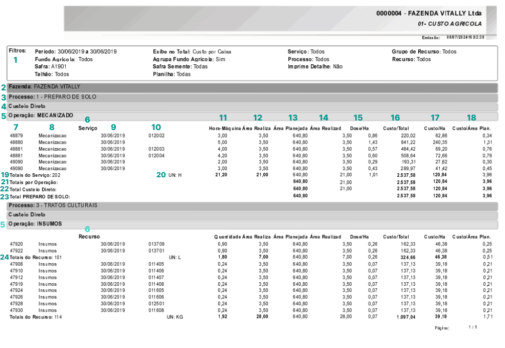Select the code 013701
Screen dimensions: 505x348
tap(156, 251)
